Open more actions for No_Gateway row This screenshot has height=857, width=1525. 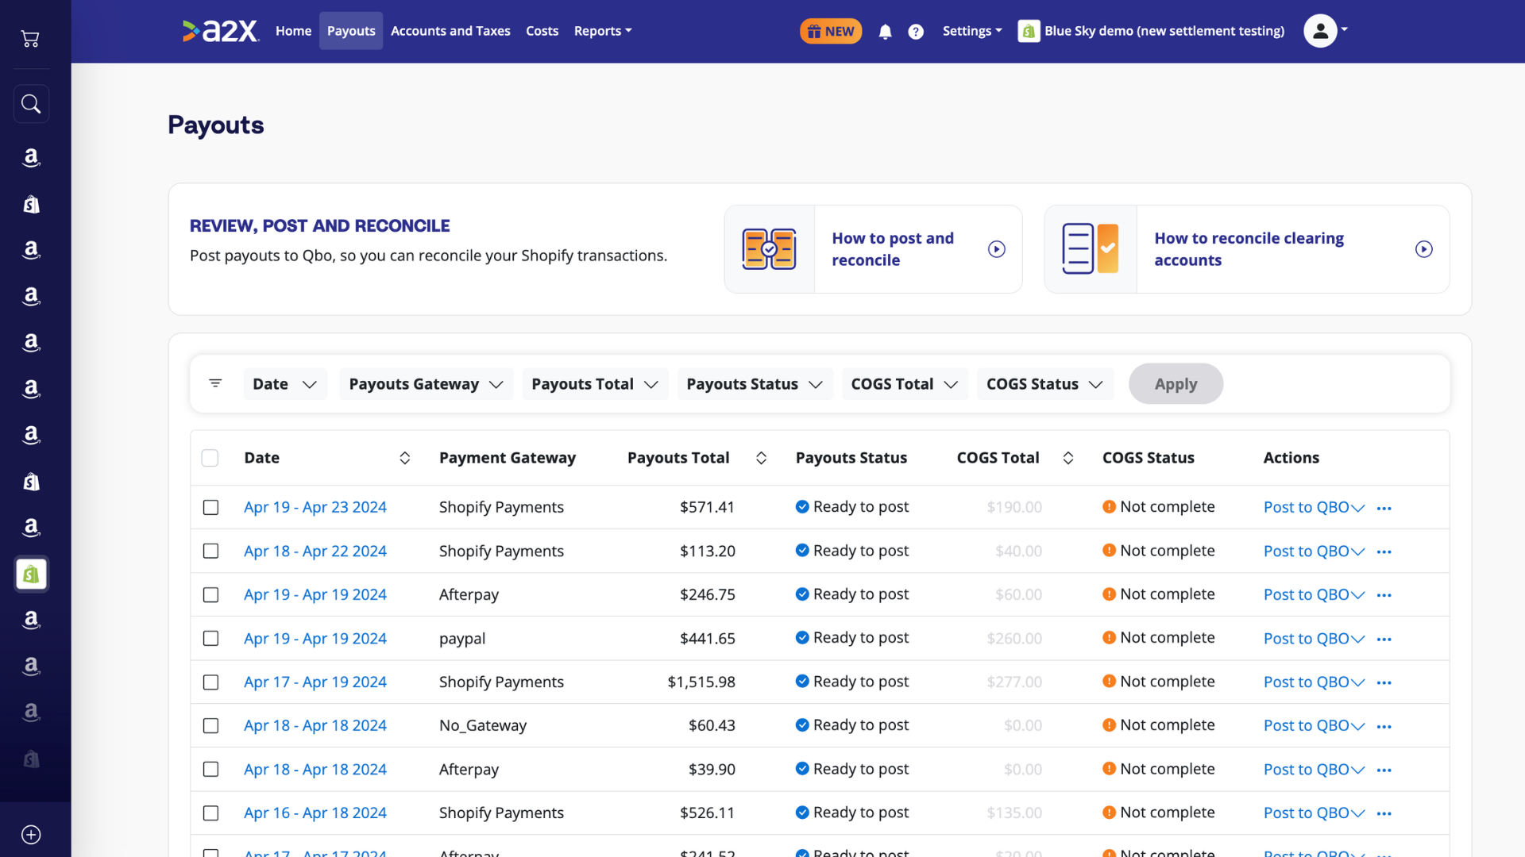coord(1384,726)
